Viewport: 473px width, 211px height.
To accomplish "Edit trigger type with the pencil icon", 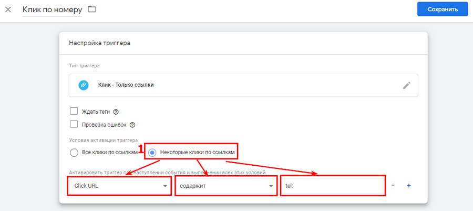I will 406,85.
